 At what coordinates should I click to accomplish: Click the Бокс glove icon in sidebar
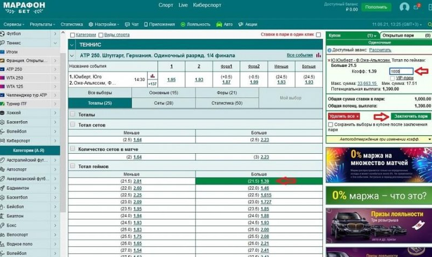[3, 224]
